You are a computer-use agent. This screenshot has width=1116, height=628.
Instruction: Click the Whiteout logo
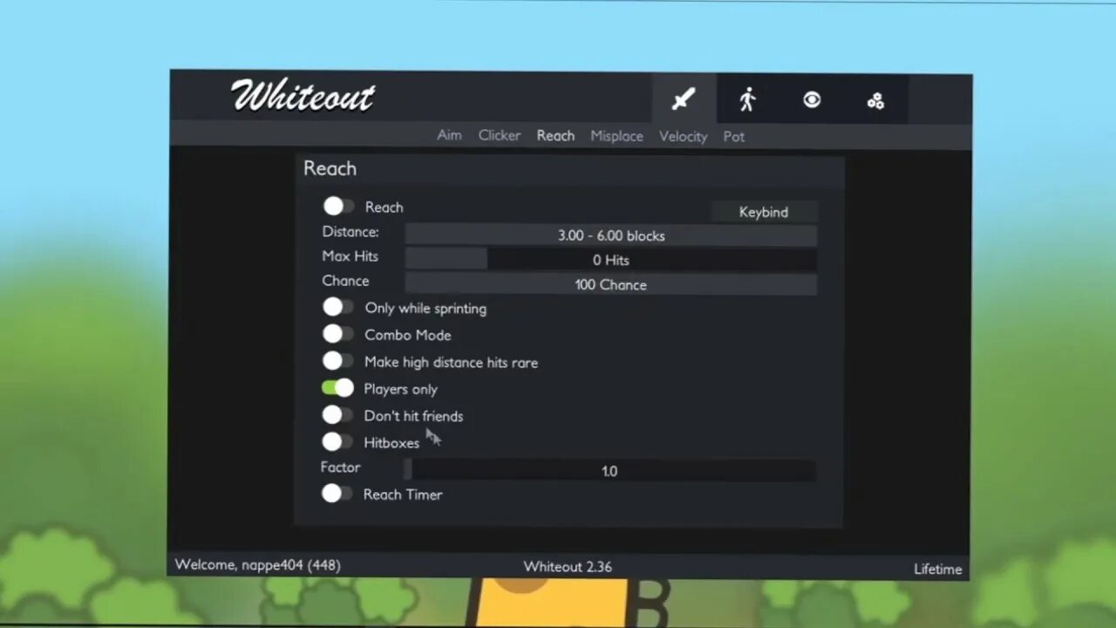[303, 96]
